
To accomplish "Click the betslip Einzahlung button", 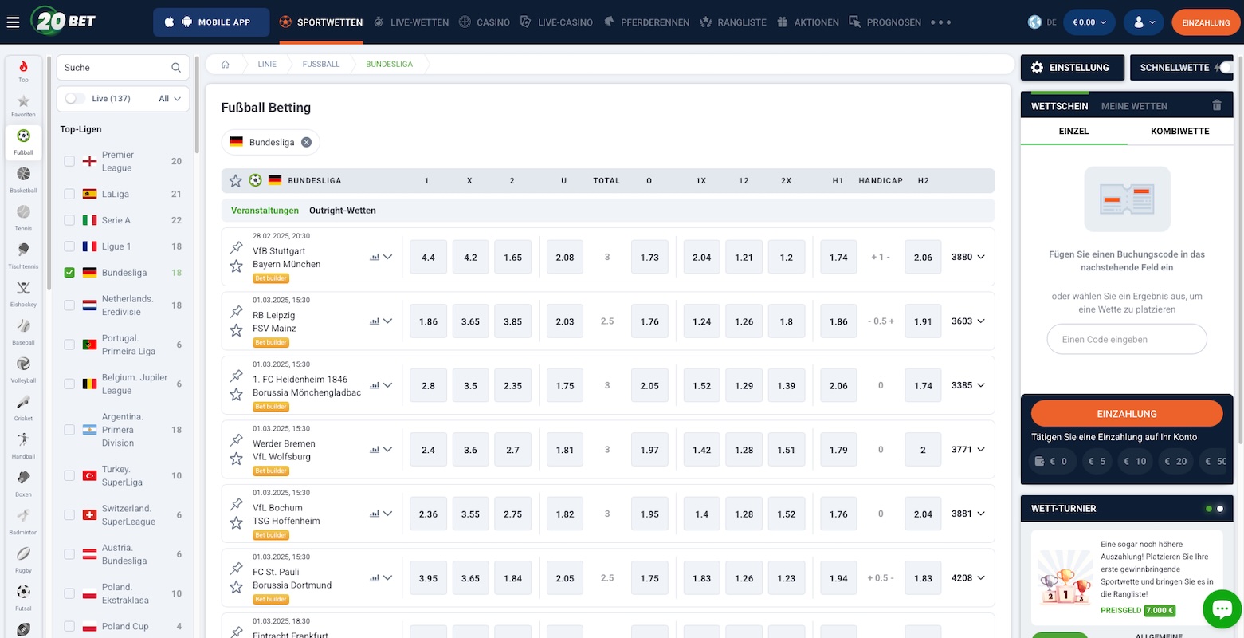I will tap(1127, 414).
